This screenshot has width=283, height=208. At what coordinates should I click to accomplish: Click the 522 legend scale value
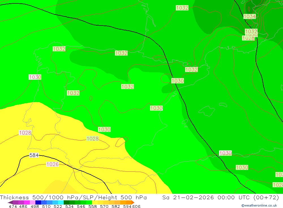(x=58, y=206)
